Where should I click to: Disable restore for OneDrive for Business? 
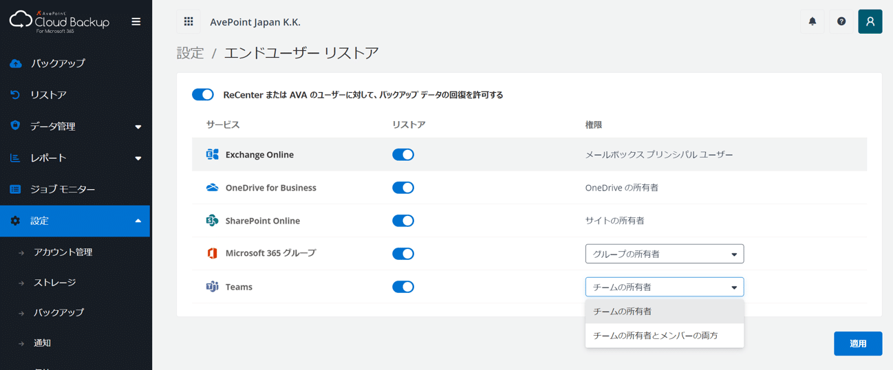tap(403, 188)
